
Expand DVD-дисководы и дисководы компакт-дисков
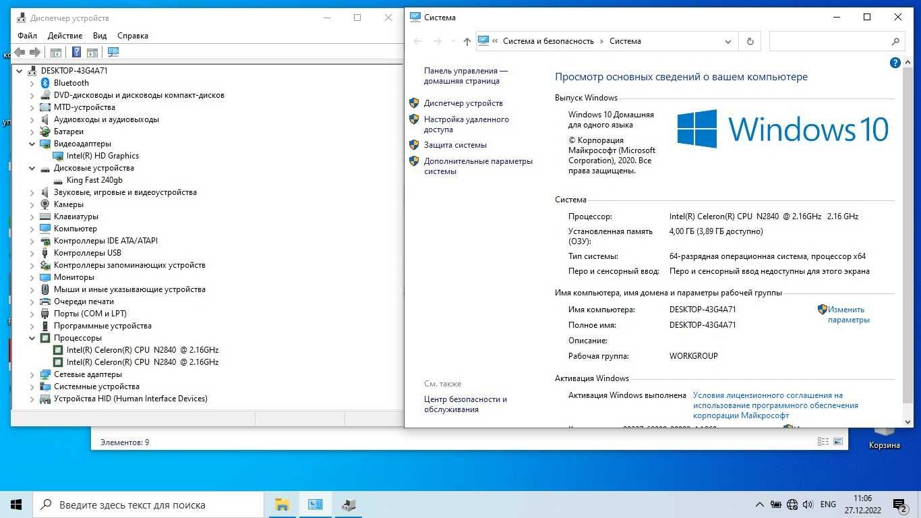[32, 95]
